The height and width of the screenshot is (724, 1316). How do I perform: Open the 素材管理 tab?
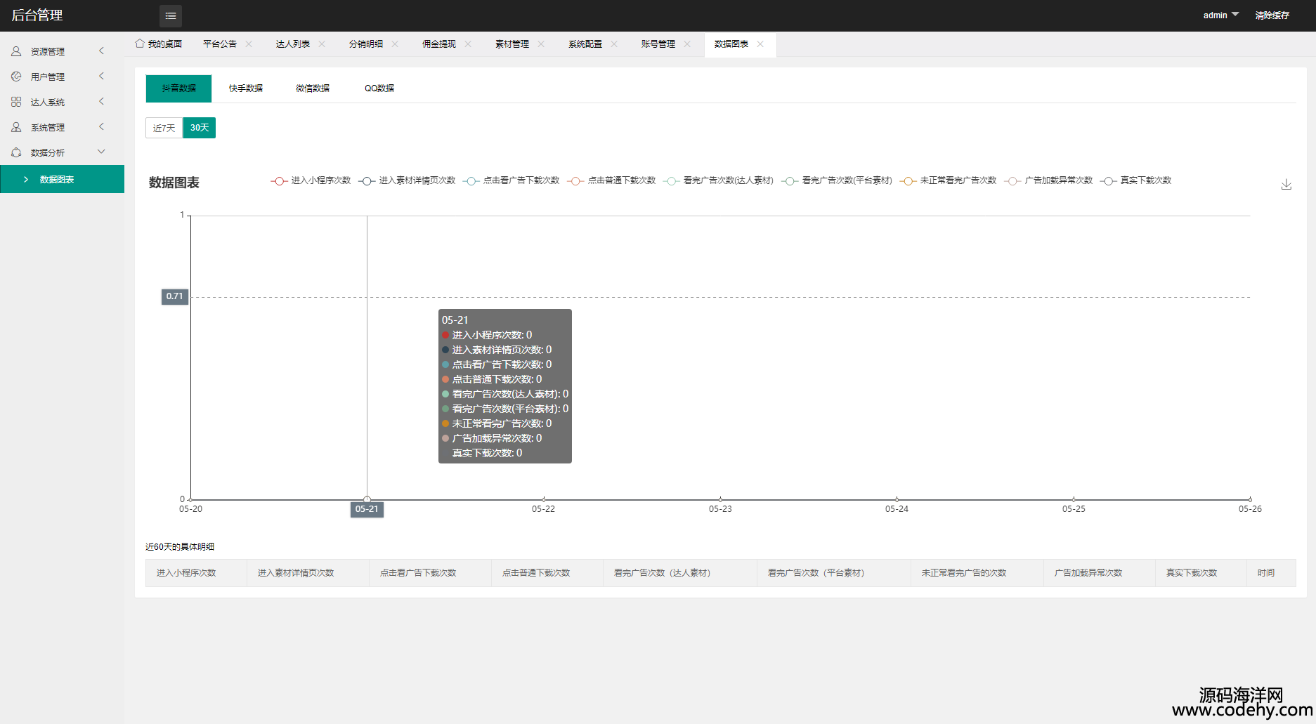(512, 44)
